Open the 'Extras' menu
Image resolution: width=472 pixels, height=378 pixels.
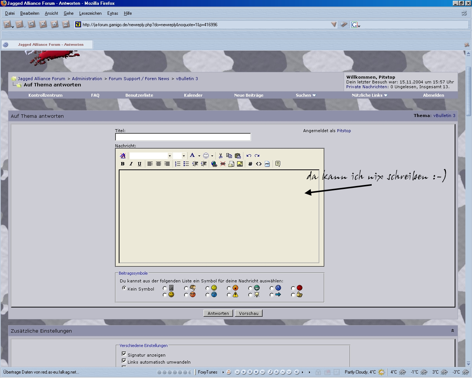pyautogui.click(x=112, y=13)
